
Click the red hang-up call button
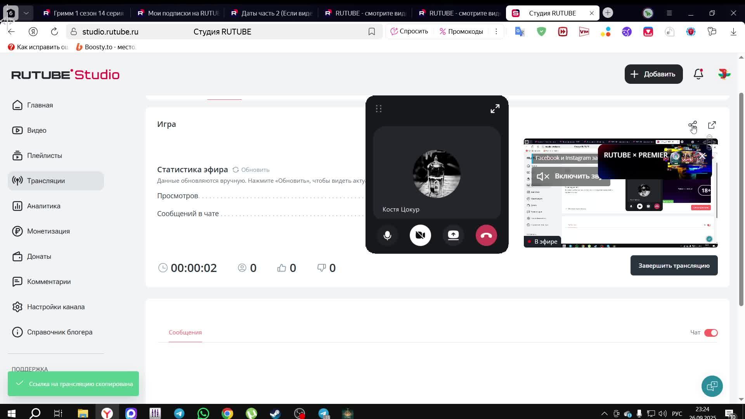pos(486,235)
